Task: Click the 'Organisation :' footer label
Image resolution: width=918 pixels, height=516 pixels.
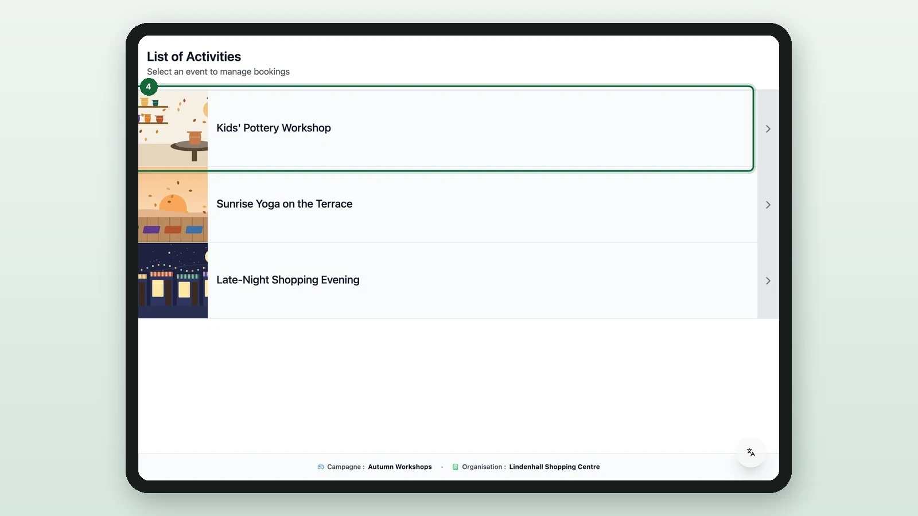Action: (484, 467)
